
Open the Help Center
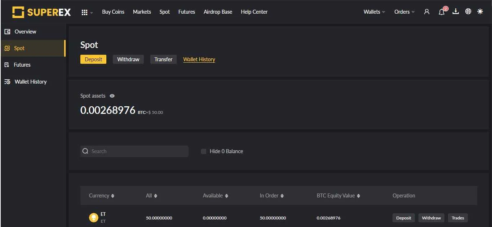click(x=254, y=12)
